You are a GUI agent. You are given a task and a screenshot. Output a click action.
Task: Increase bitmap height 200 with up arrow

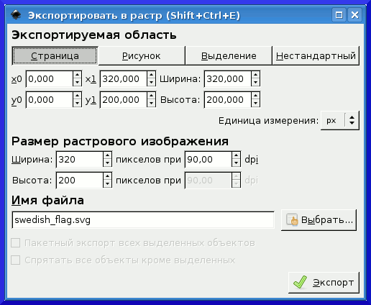(x=107, y=176)
